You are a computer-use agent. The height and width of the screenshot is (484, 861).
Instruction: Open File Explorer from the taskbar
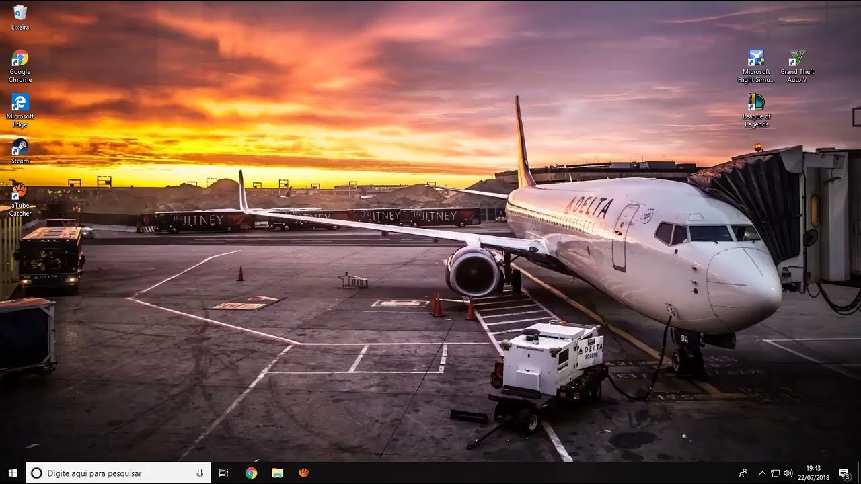click(x=277, y=473)
